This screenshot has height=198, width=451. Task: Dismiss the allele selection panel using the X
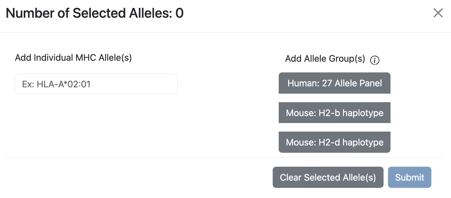[x=438, y=13]
